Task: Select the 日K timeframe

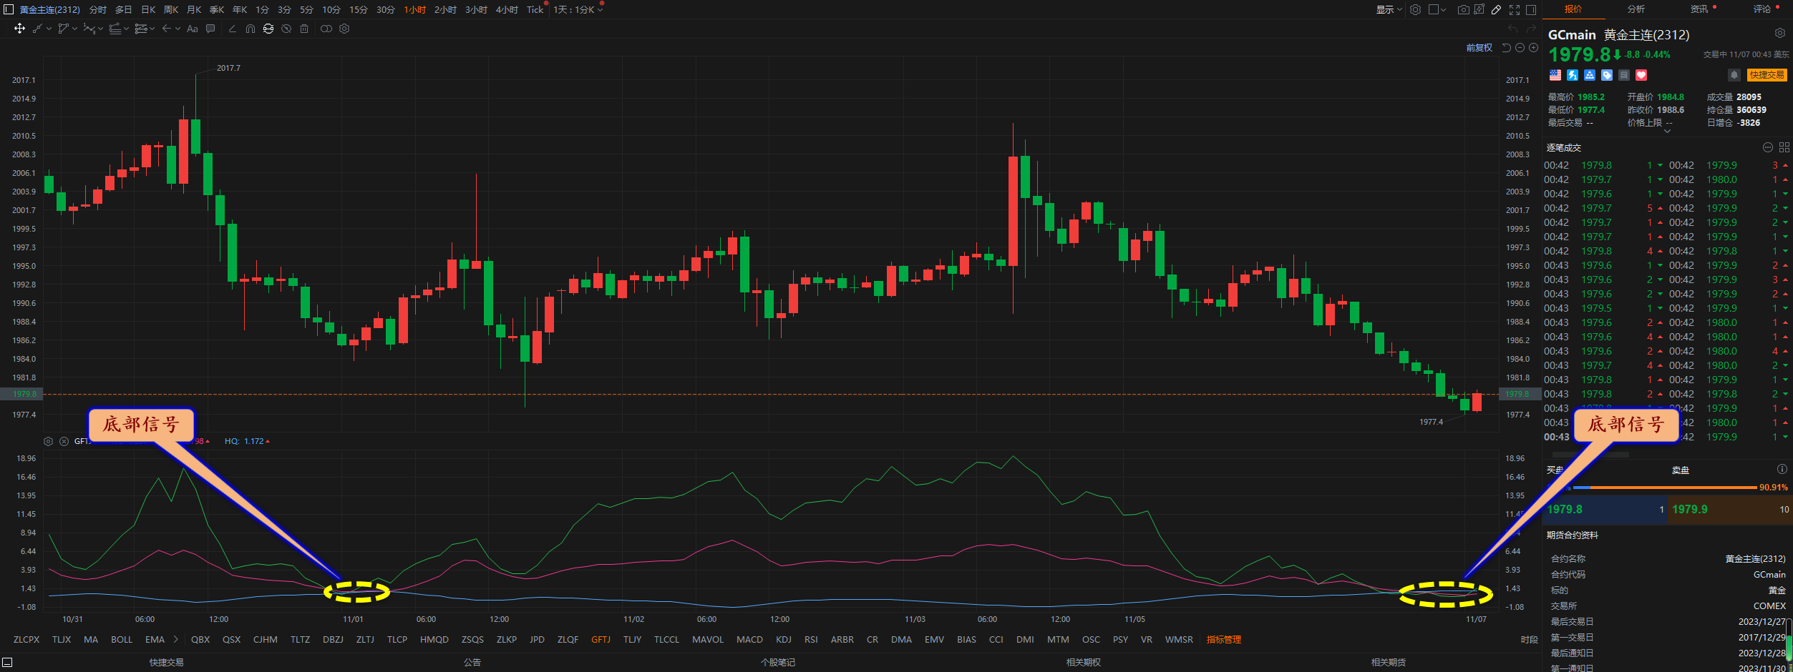Action: (148, 9)
